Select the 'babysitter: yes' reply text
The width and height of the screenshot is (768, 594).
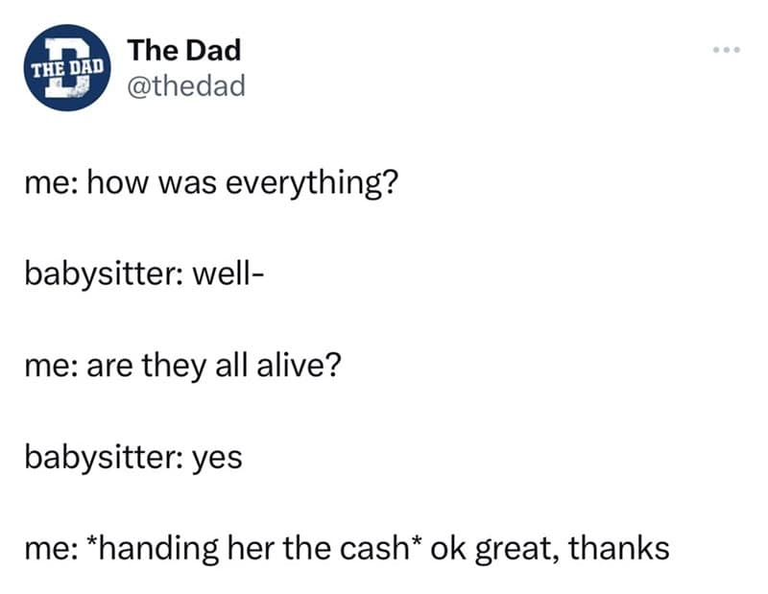[134, 455]
